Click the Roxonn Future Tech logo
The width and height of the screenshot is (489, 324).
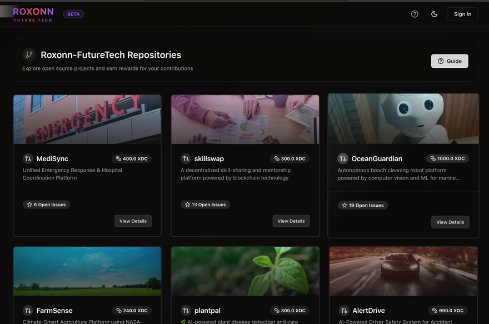coord(33,14)
